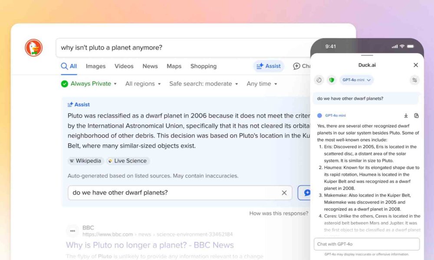Click the phone battery status icon
Image resolution: width=434 pixels, height=260 pixels.
point(411,46)
